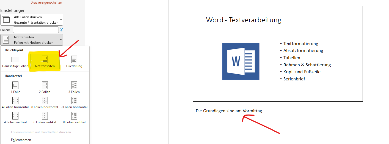The width and height of the screenshot is (389, 144).
Task: Select 4 Folien vertikal handout
Action: click(x=15, y=115)
